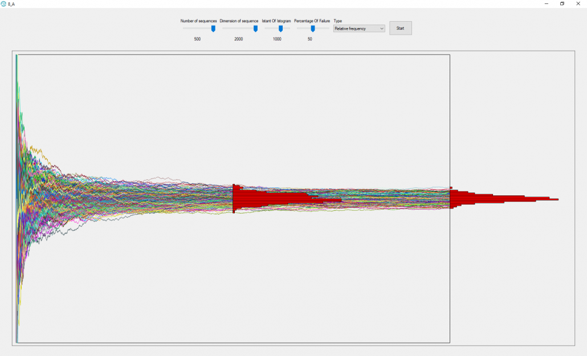587x356 pixels.
Task: Click the value 2000 under Dimension slider
Action: pyautogui.click(x=238, y=39)
